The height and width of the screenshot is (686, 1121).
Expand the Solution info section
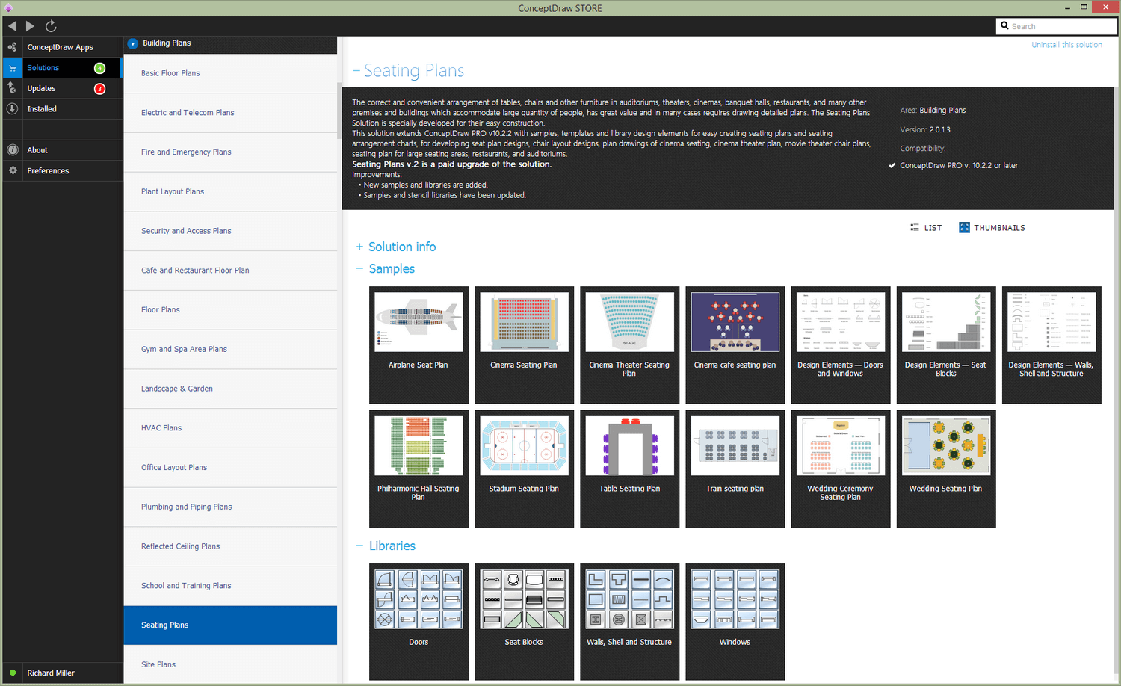[x=359, y=247]
